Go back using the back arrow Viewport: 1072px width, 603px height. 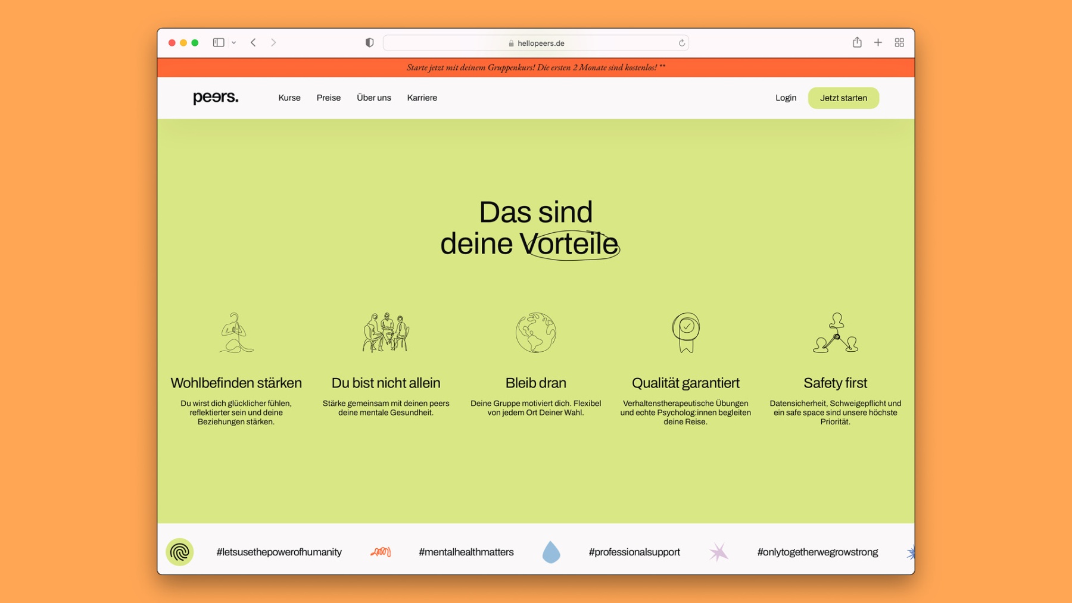(253, 43)
